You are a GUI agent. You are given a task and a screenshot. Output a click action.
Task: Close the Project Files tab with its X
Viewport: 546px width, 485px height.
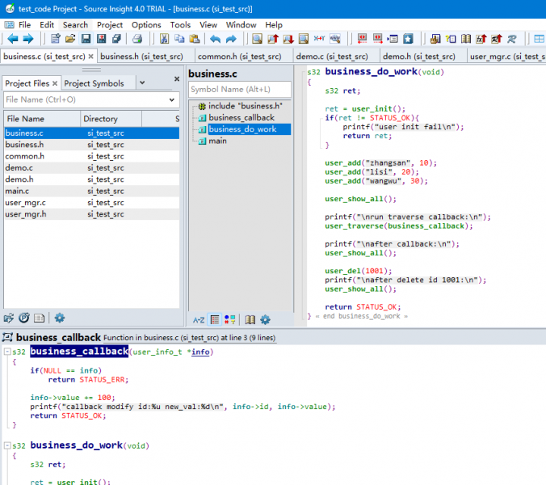click(55, 83)
